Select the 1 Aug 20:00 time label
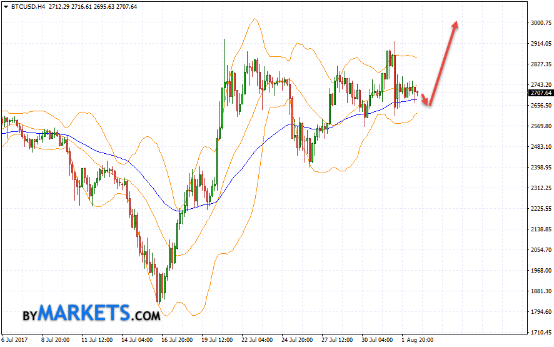Screen dimensions: 554x347 (416, 341)
